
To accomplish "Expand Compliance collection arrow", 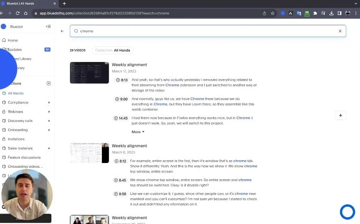I will 49,102.
